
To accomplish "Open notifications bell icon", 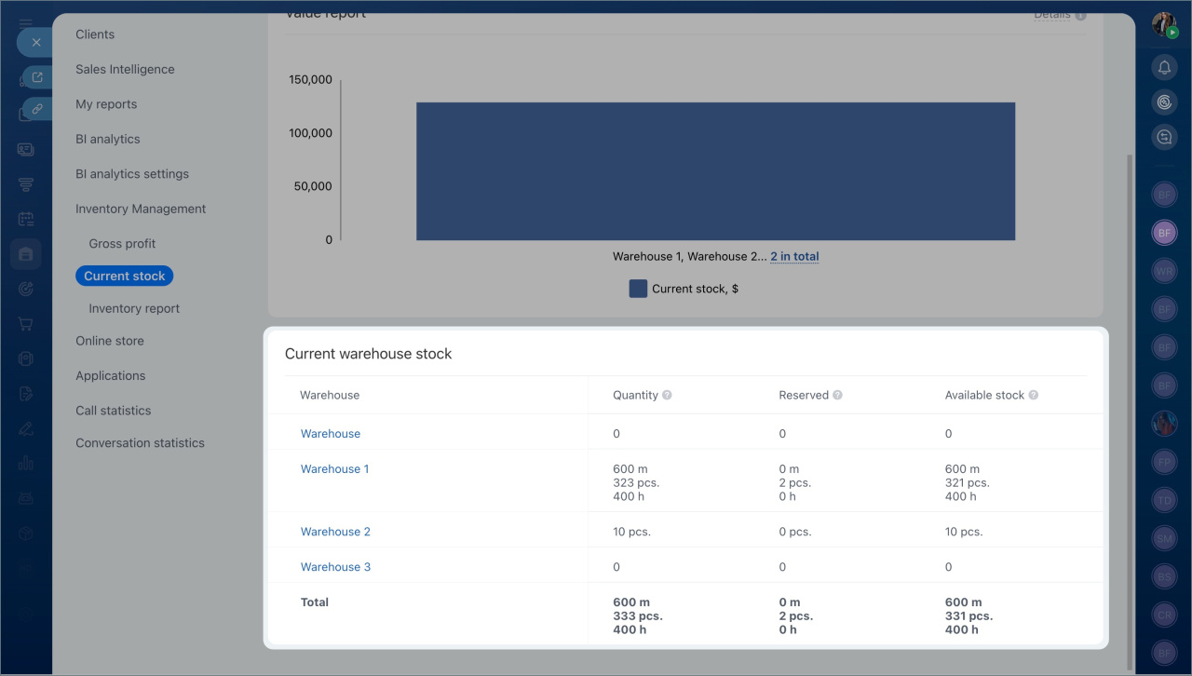I will [1164, 68].
